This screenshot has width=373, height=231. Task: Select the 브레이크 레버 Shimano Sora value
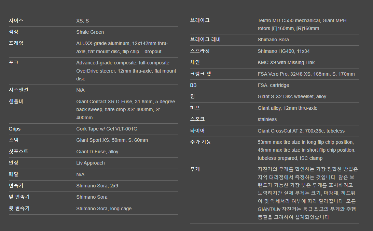[x=273, y=40]
